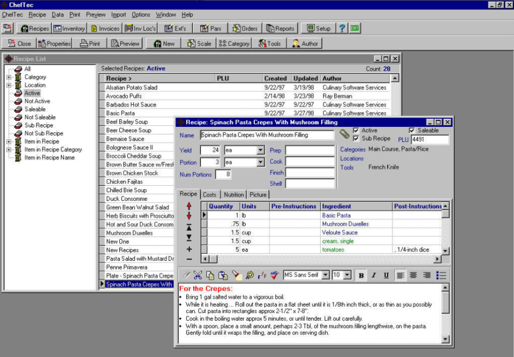This screenshot has width=514, height=357.
Task: Toggle the Saleable checkbox
Action: (412, 131)
